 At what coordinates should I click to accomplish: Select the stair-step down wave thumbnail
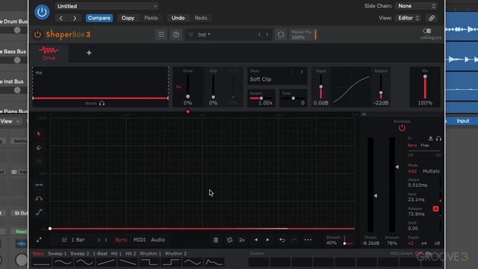click(x=149, y=262)
